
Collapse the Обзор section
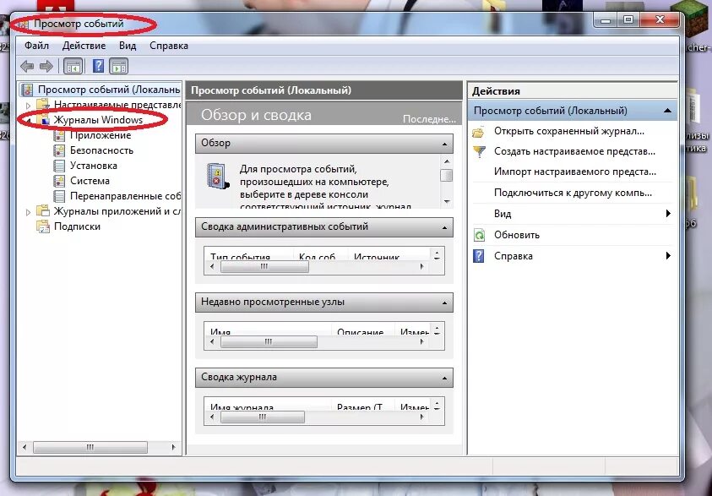click(x=444, y=144)
